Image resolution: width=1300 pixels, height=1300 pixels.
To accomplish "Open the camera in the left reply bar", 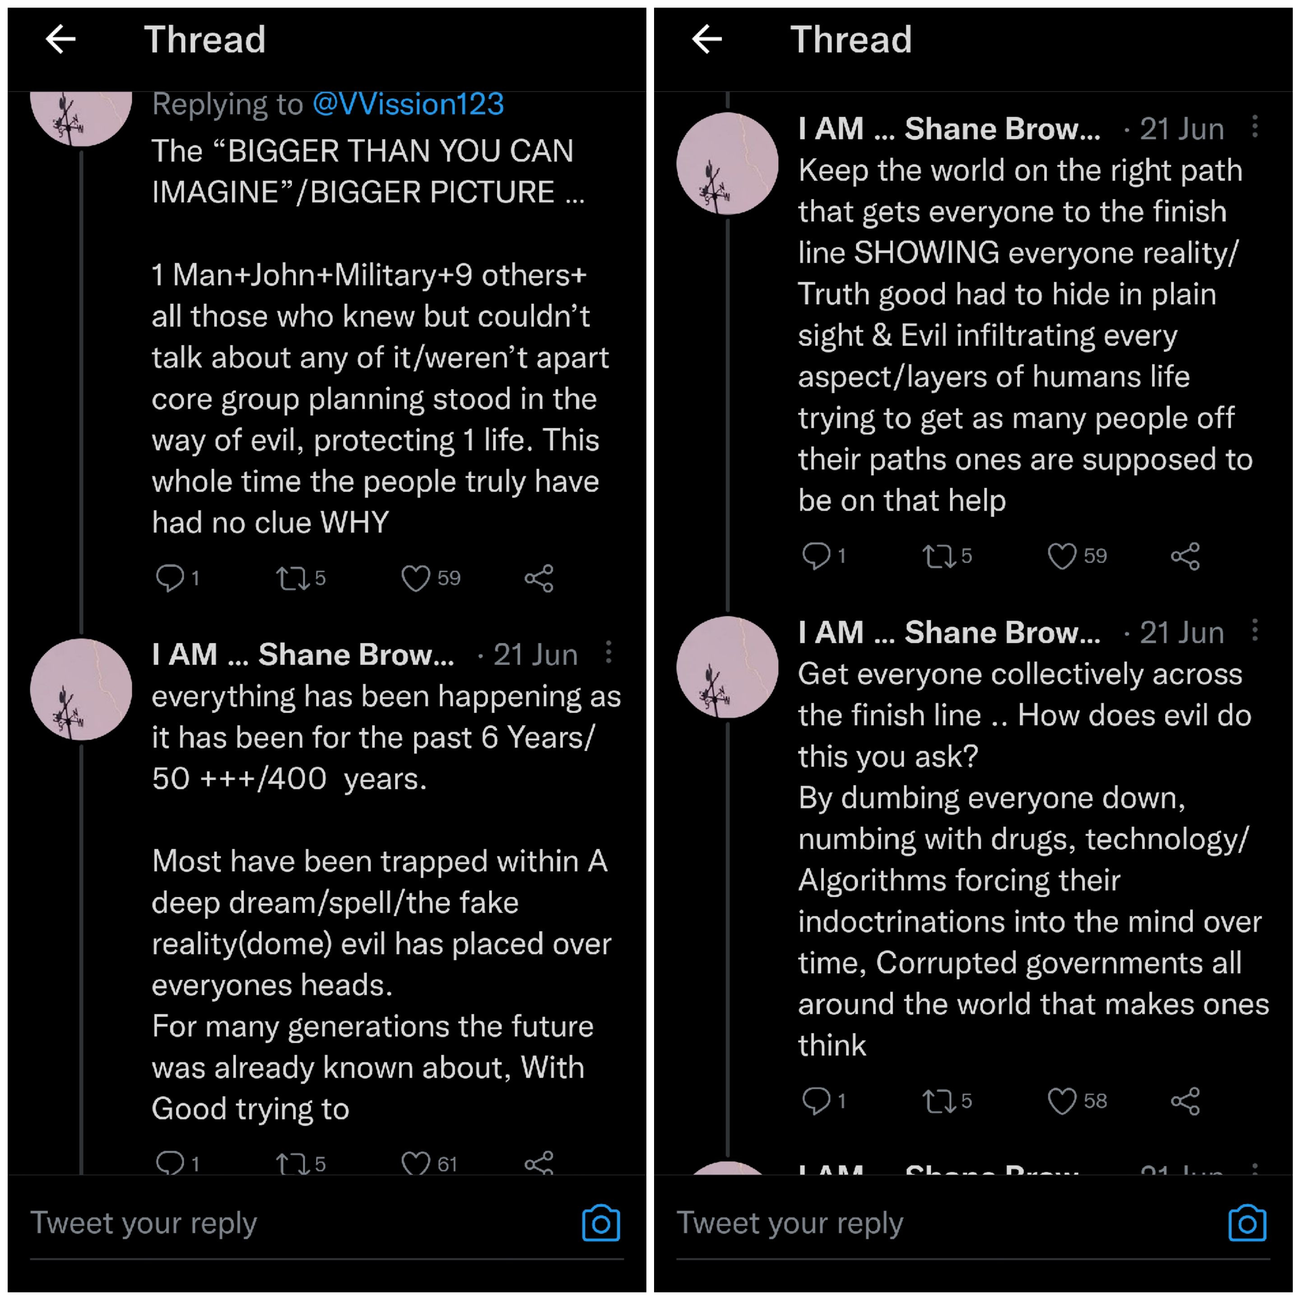I will tap(601, 1223).
